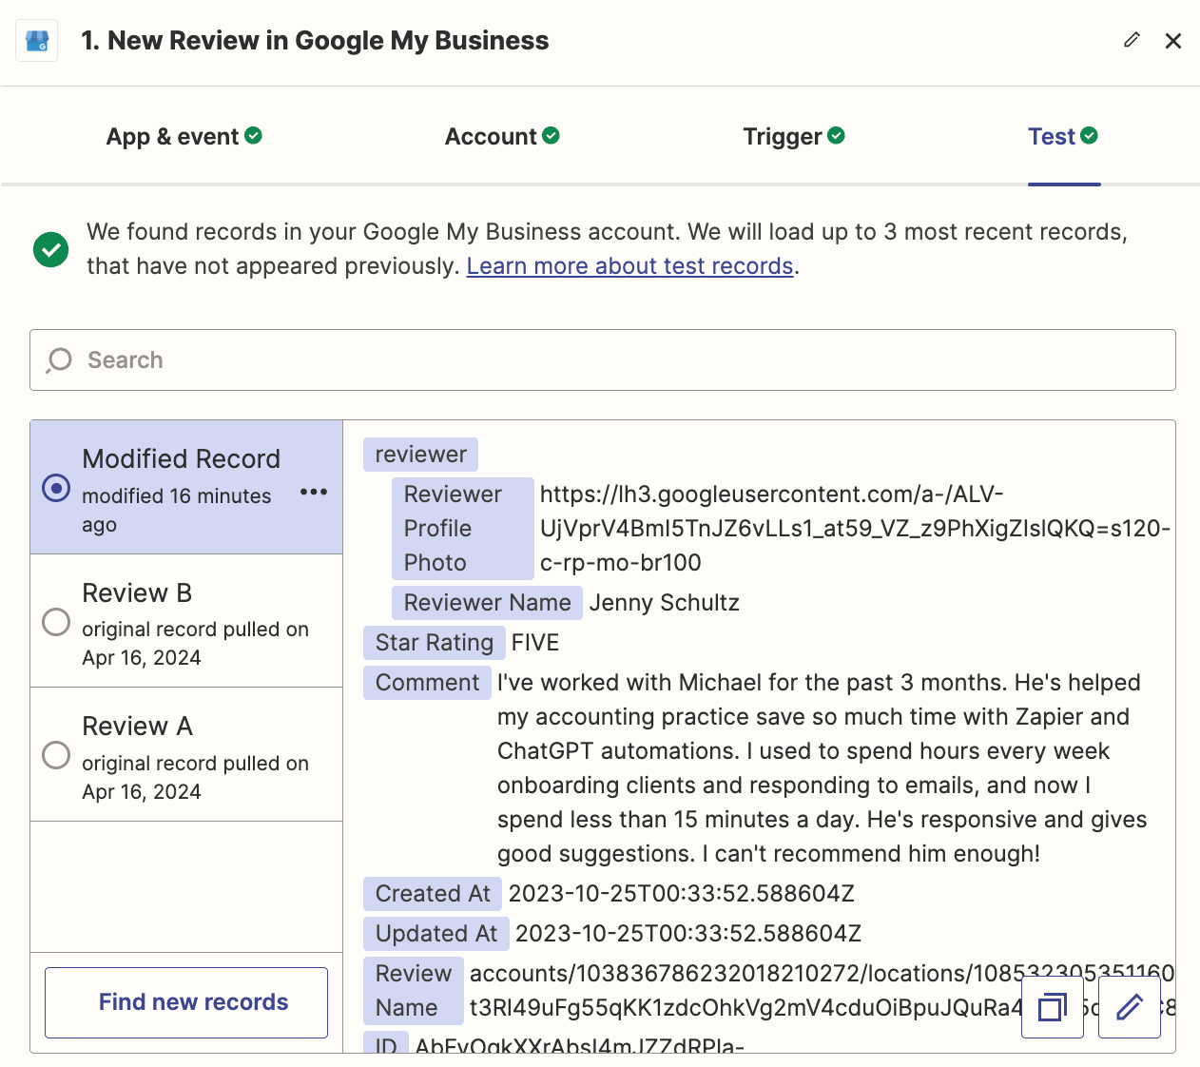
Task: Click the green check beside App & event
Action: coord(253,135)
